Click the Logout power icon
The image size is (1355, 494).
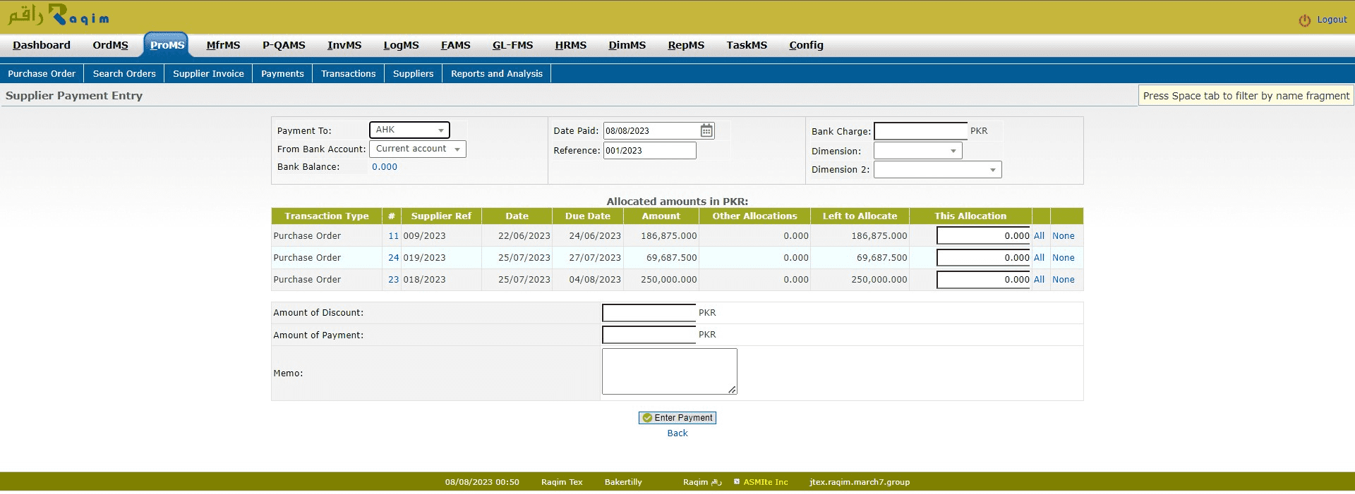1304,20
